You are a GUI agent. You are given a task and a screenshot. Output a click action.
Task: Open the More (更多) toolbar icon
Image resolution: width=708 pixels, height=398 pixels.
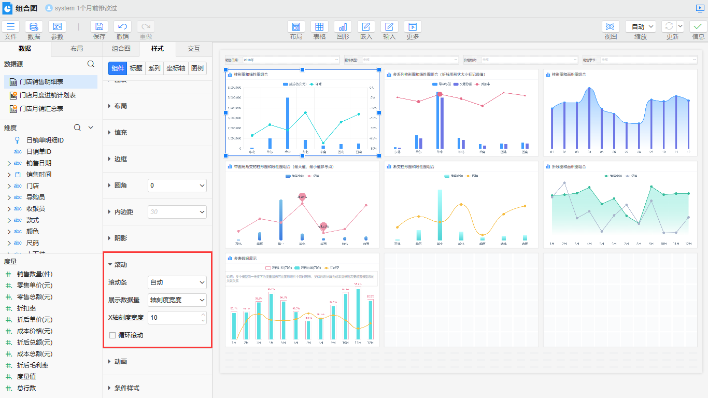413,27
